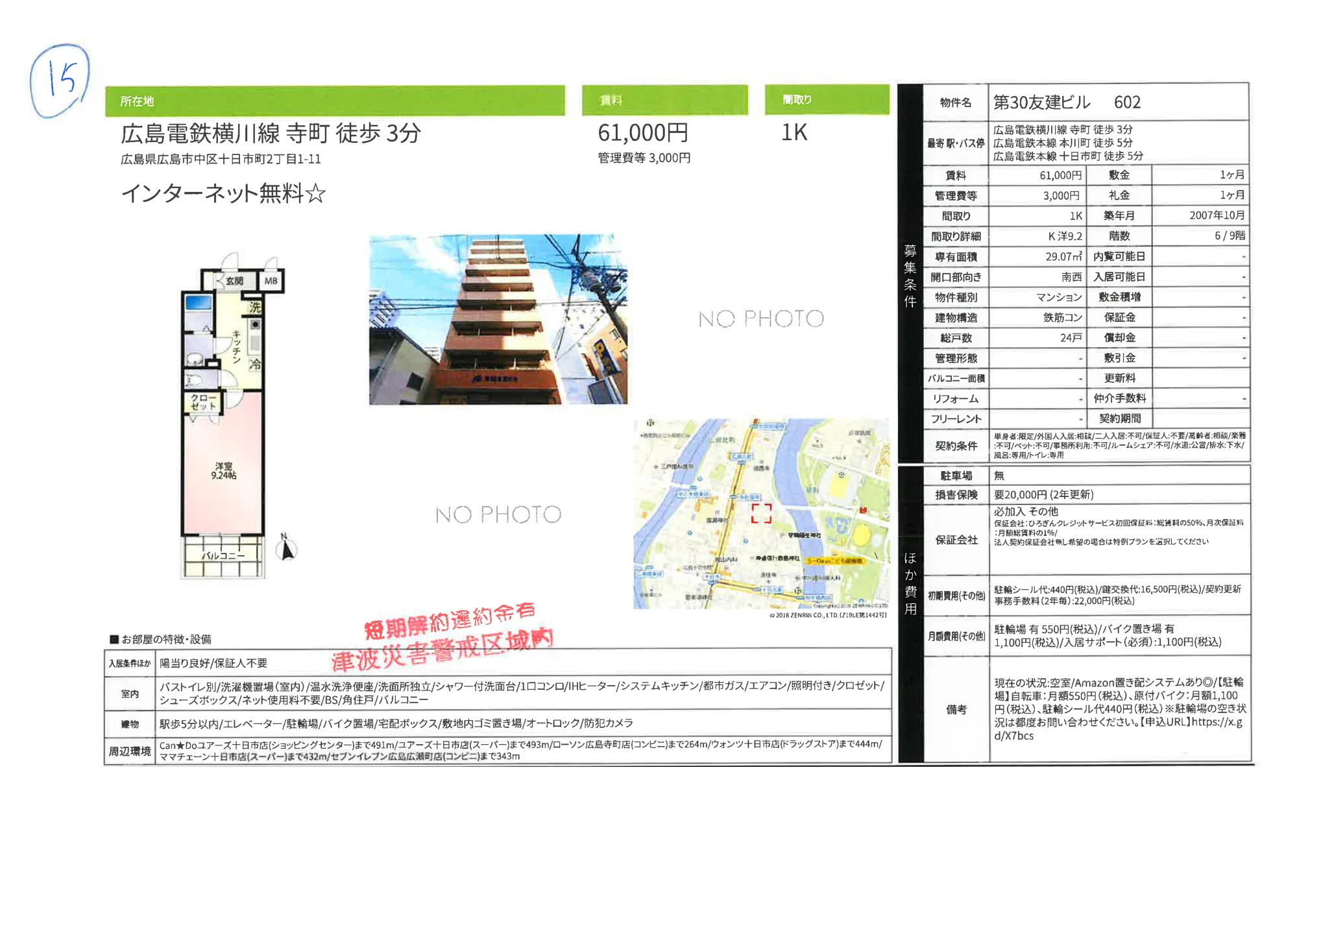Select the バルコニー area in the floor plan
This screenshot has width=1334, height=944.
tap(223, 556)
